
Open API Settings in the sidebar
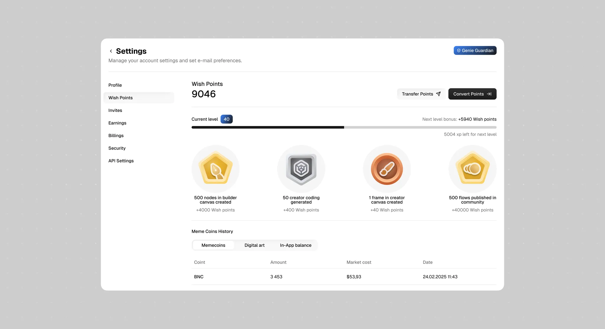coord(121,161)
